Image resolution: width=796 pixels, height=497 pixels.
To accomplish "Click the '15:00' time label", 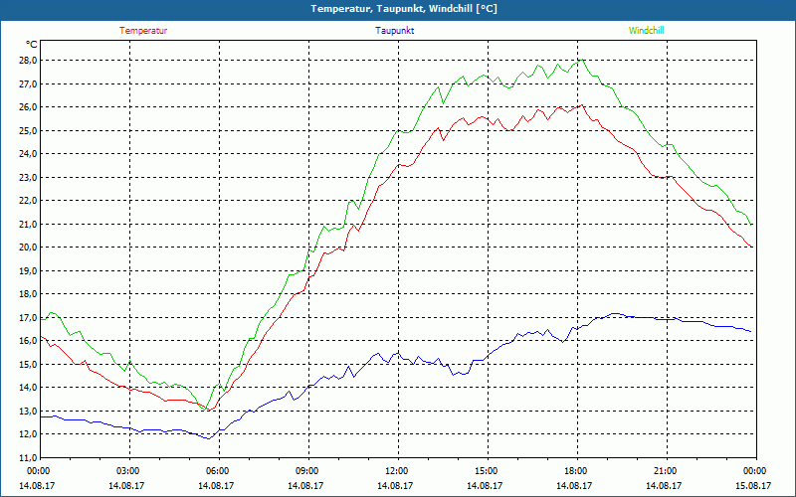I will 487,471.
